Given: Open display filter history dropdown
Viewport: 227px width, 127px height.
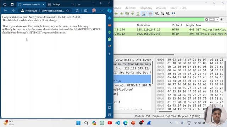Looking at the screenshot, I should [x=217, y=19].
